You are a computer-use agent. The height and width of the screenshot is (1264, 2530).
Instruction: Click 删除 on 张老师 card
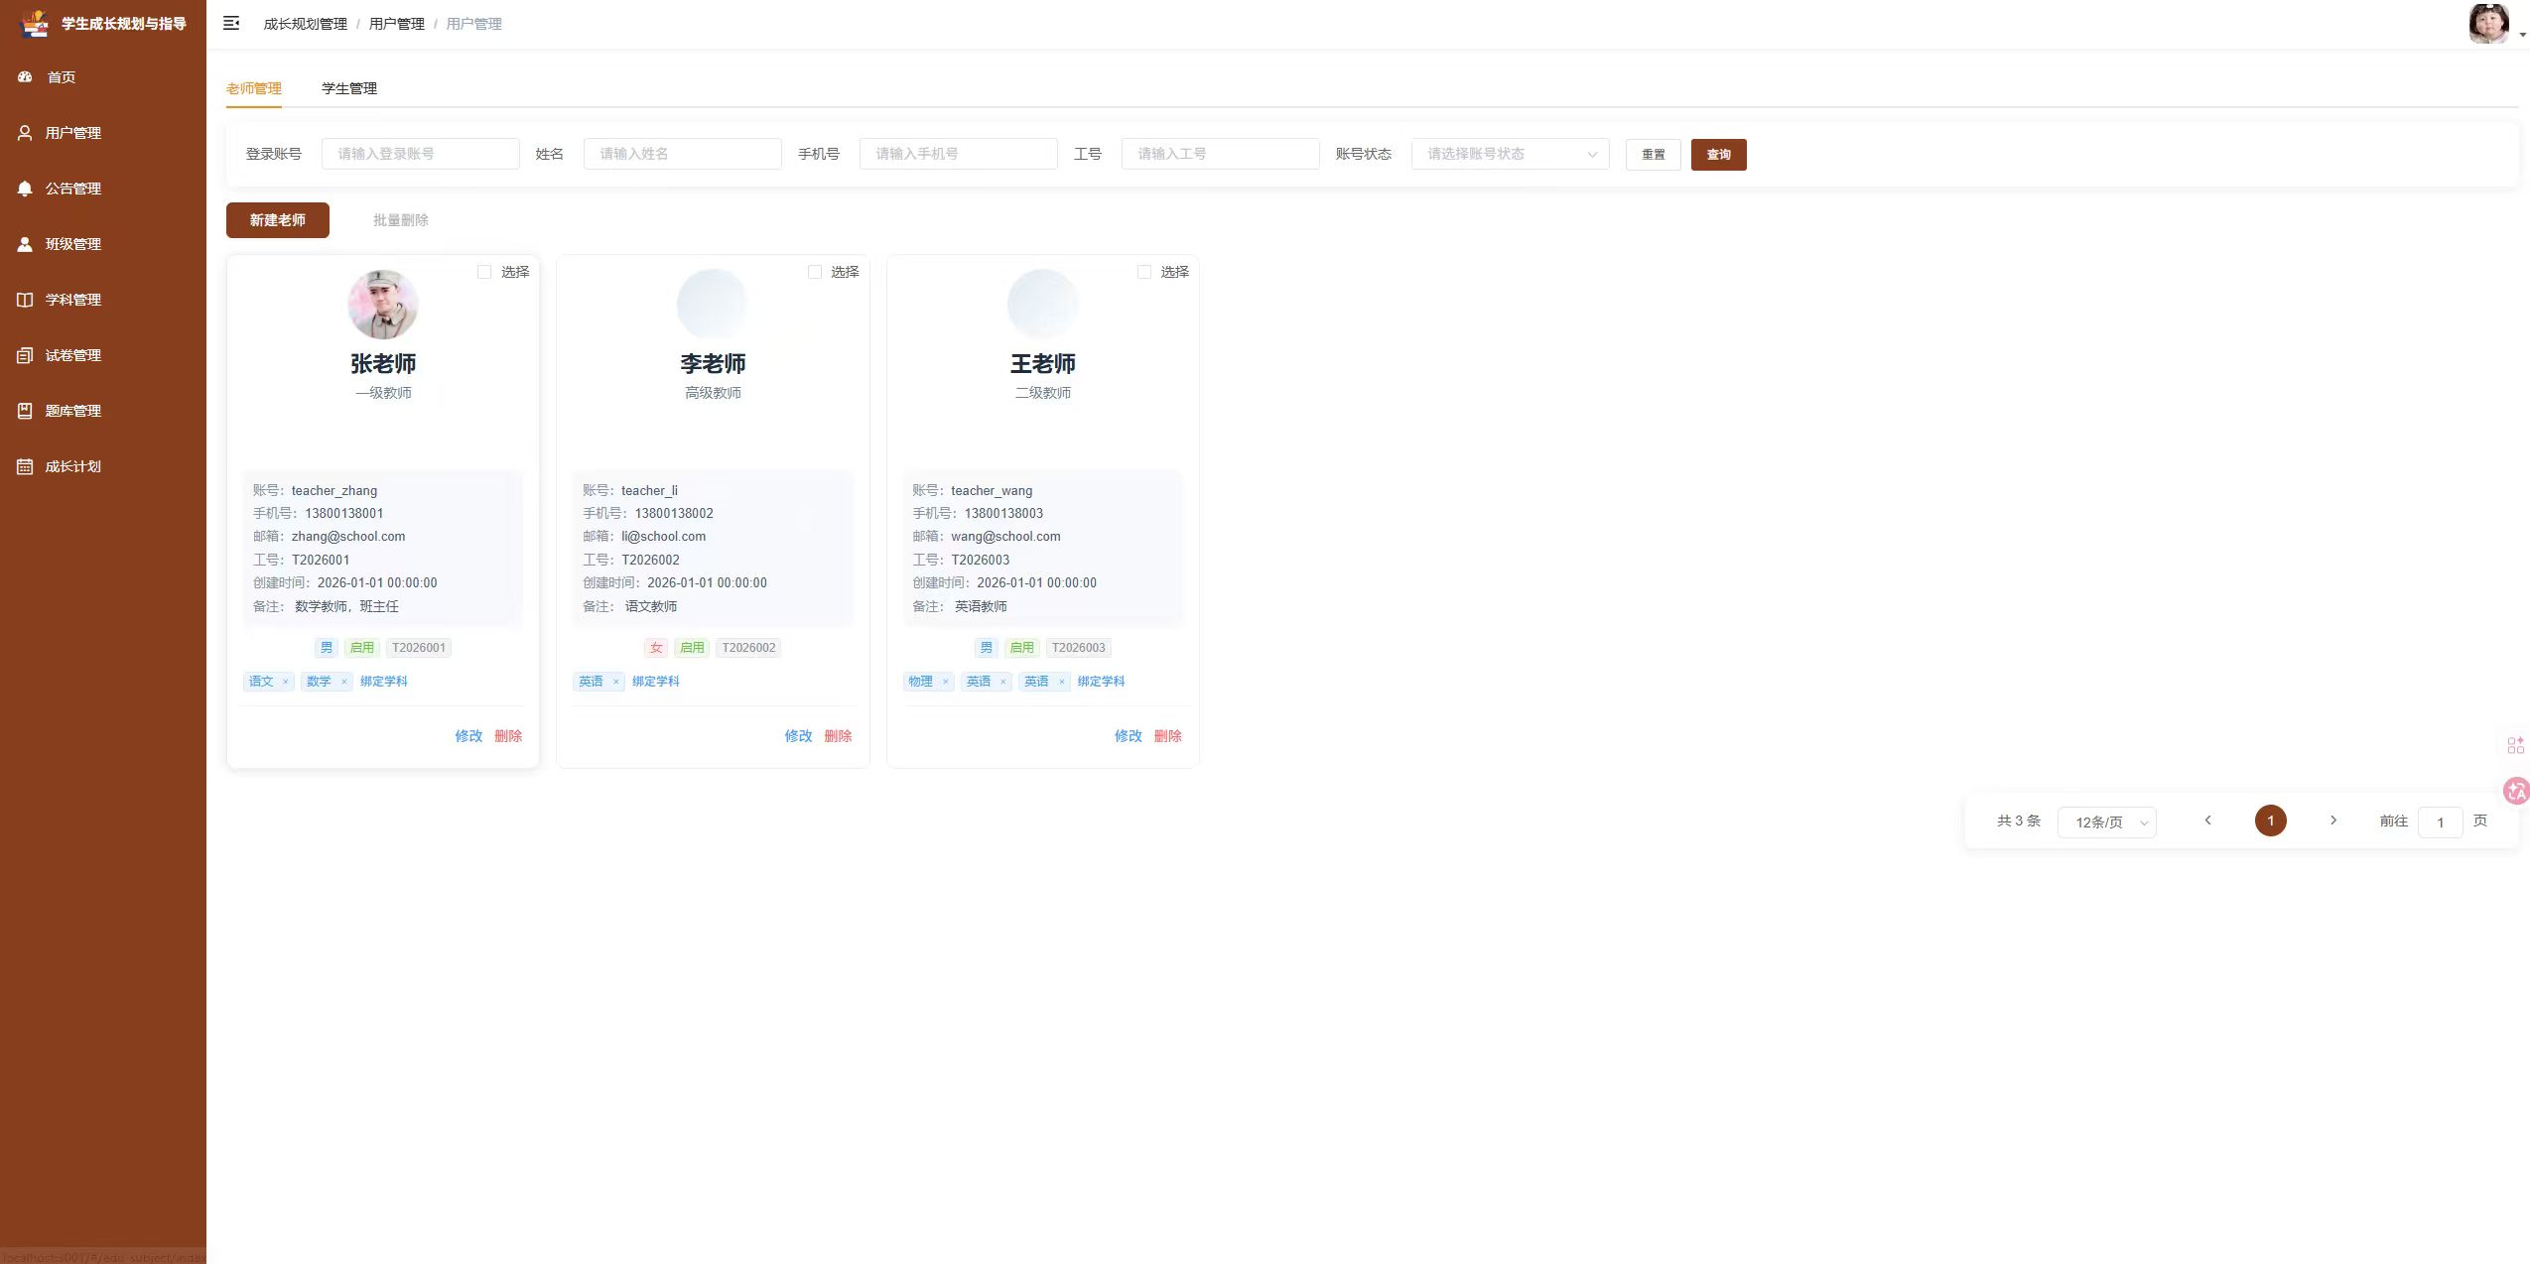[x=508, y=736]
